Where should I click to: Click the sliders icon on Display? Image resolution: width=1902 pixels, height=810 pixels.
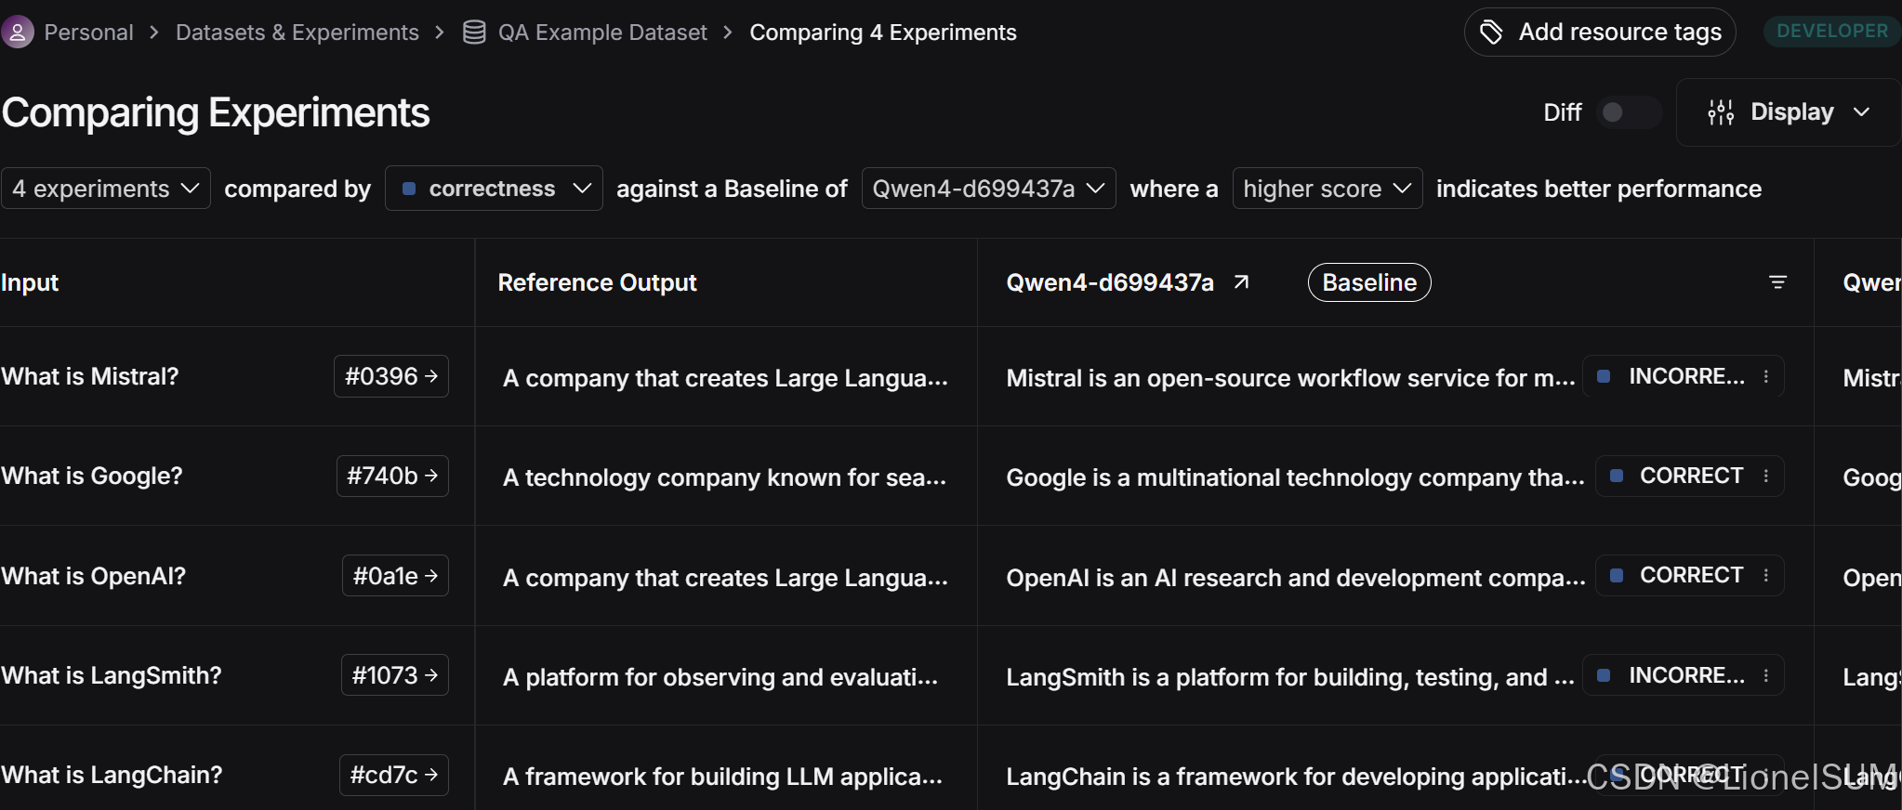pos(1721,112)
